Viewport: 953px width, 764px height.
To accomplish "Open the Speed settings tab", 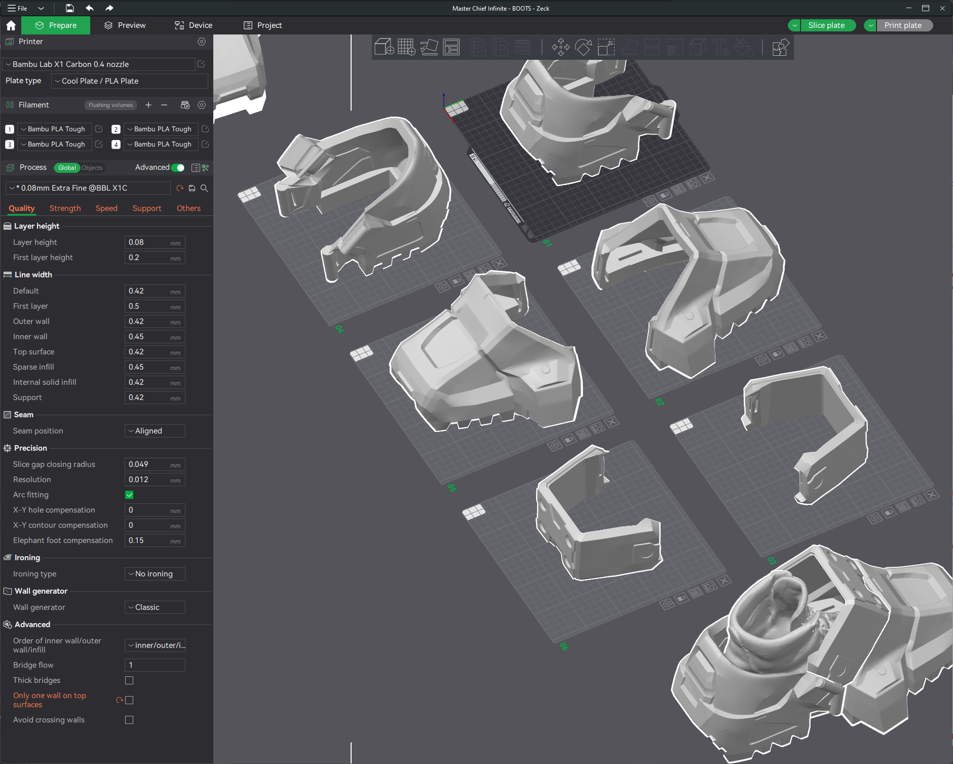I will coord(106,208).
